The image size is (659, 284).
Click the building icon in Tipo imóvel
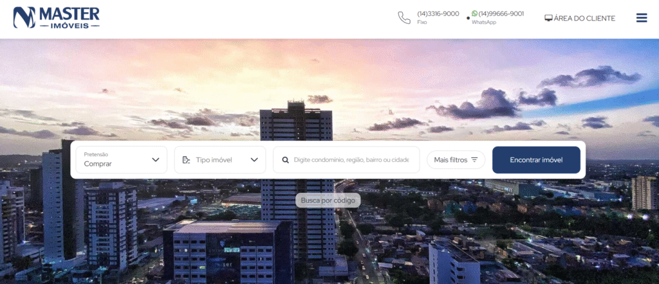186,160
